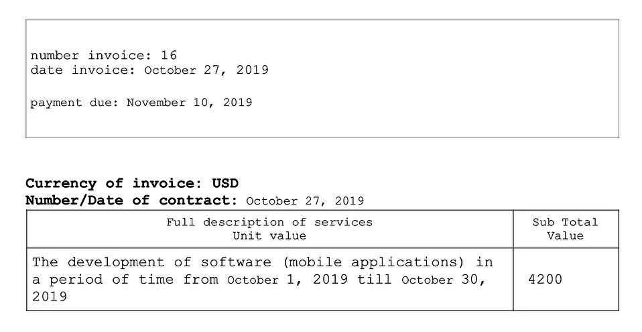This screenshot has height=332, width=642.
Task: Click the 'Unit value' header text
Action: coord(269,236)
